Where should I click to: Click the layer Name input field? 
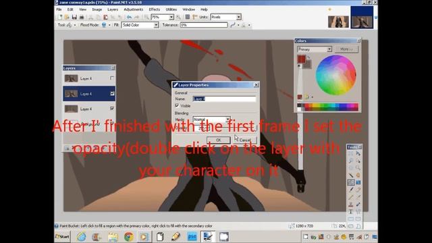point(224,99)
